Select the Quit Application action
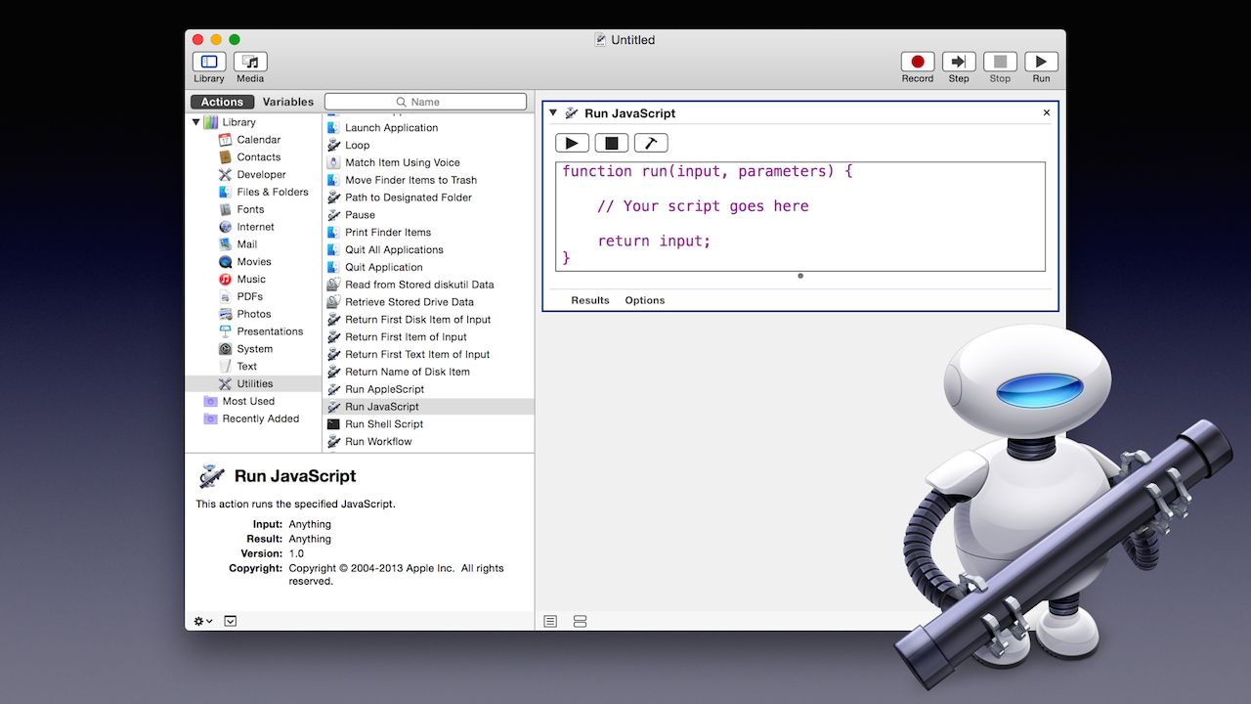Screen dimensions: 1251x704 pos(383,268)
